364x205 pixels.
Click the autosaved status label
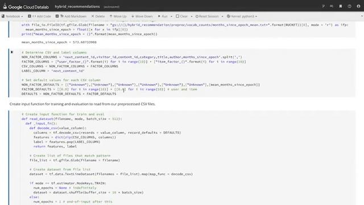coord(111,7)
